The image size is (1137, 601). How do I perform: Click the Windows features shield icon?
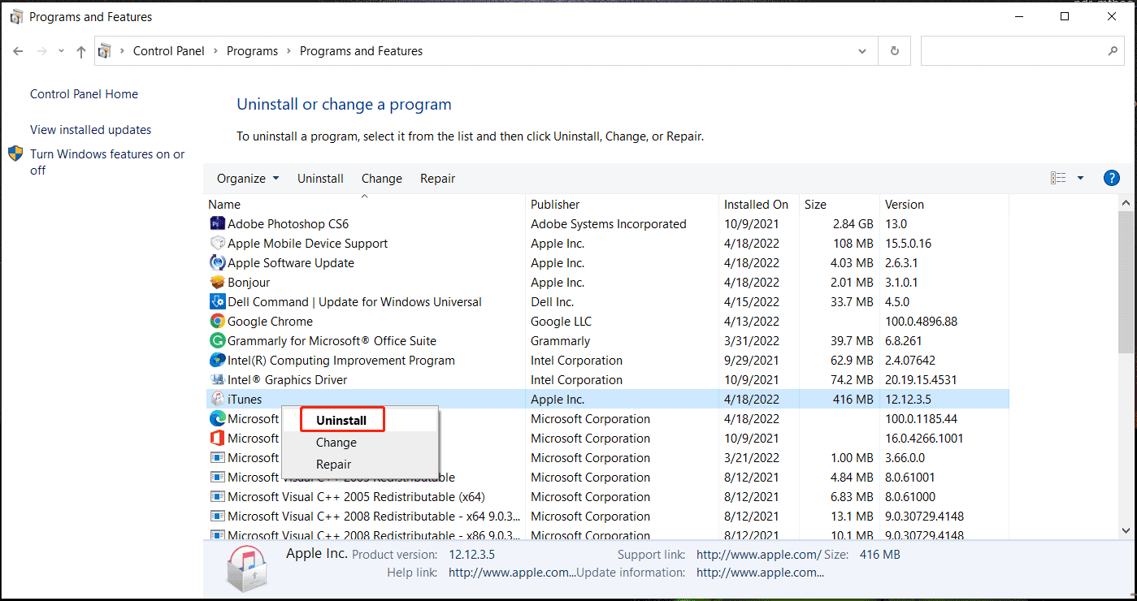click(15, 153)
